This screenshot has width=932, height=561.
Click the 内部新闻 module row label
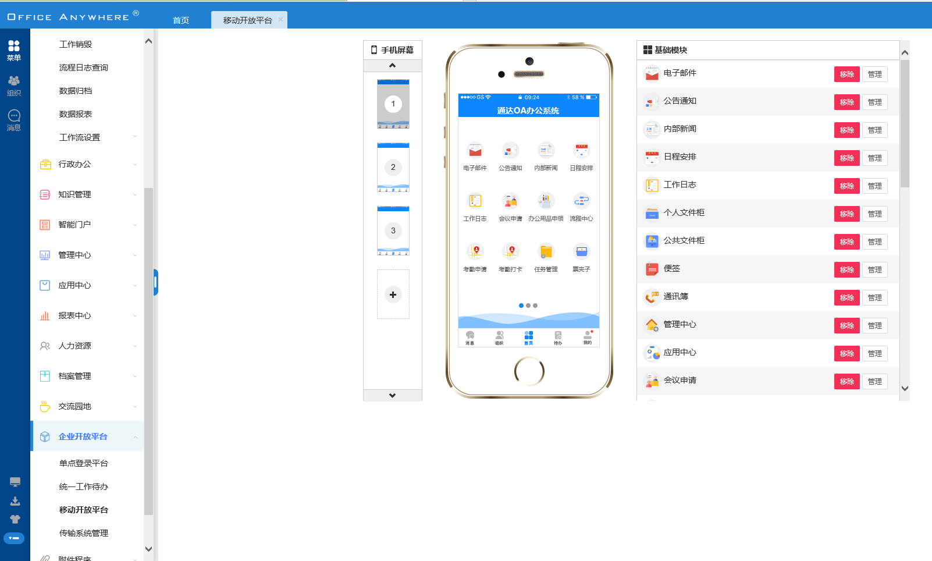coord(680,129)
